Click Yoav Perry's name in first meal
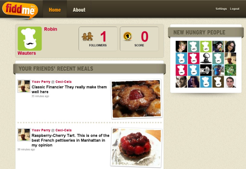This screenshot has width=246, height=169. (41, 82)
